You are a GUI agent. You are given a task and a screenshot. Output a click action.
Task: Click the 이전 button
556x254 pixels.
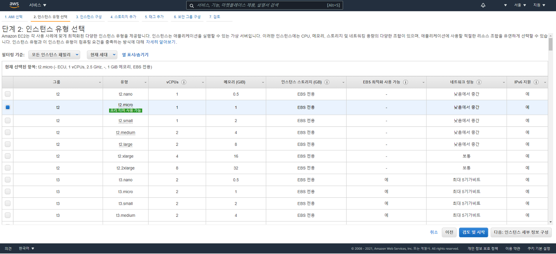click(x=449, y=232)
